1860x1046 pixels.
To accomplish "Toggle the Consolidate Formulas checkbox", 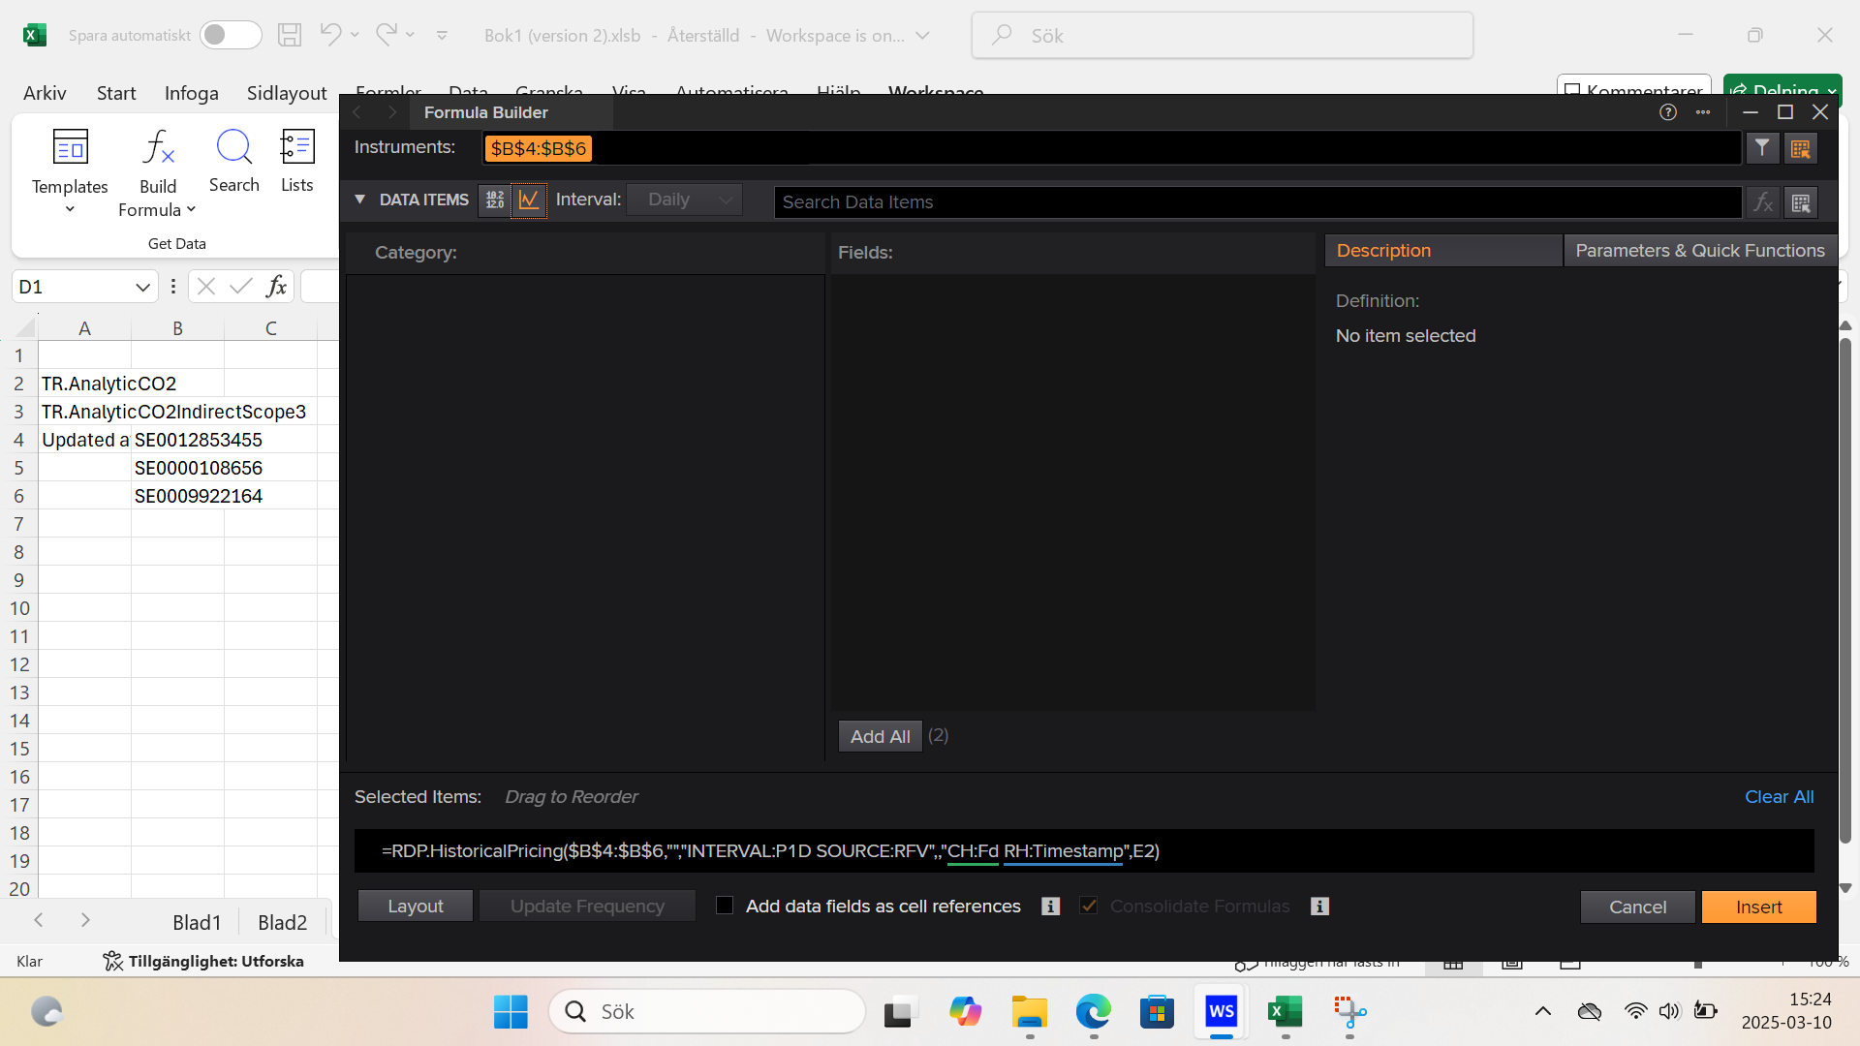I will click(1089, 906).
